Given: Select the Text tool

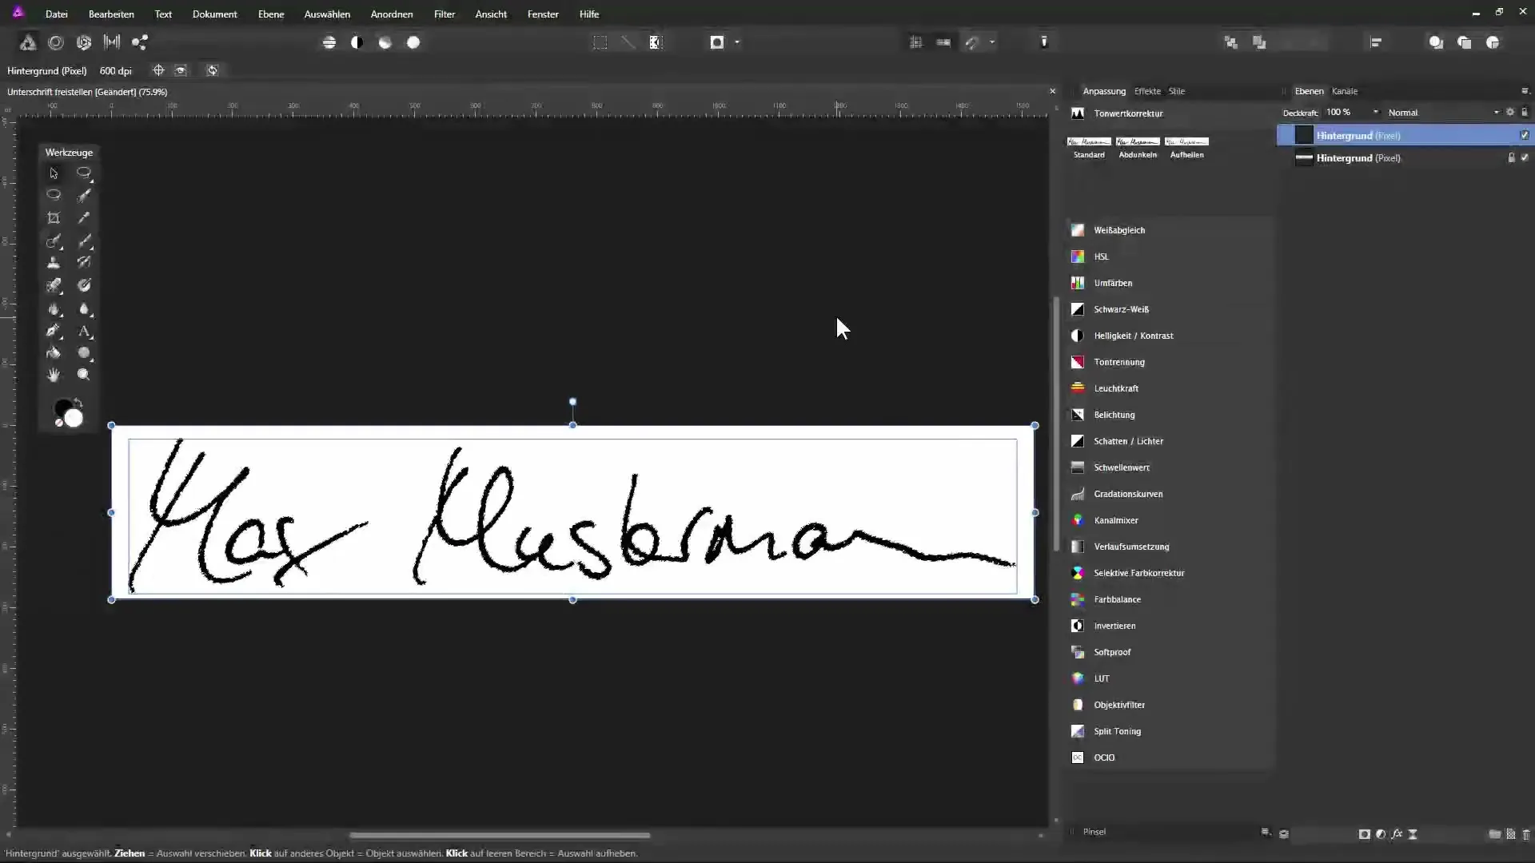Looking at the screenshot, I should click(x=84, y=331).
